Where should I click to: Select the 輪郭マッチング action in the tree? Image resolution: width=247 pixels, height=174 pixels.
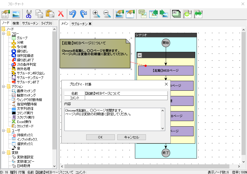pos(26,95)
